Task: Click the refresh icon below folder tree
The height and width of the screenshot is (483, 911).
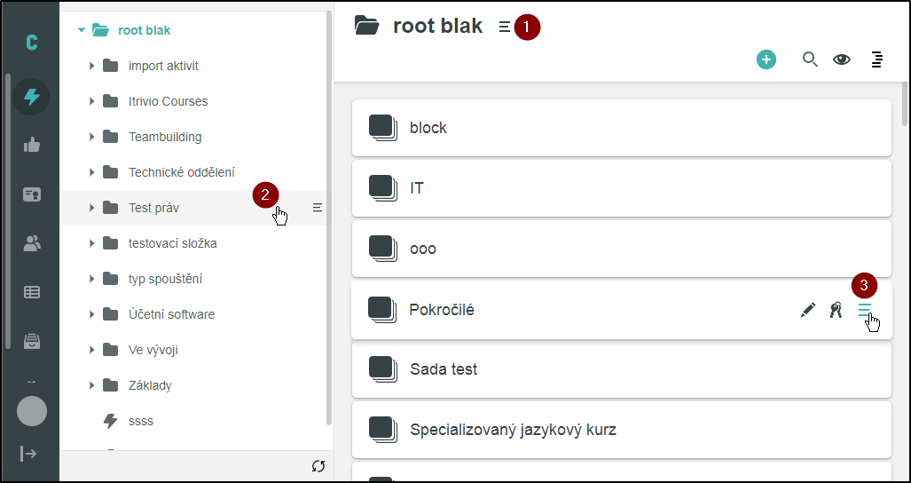Action: coord(318,466)
